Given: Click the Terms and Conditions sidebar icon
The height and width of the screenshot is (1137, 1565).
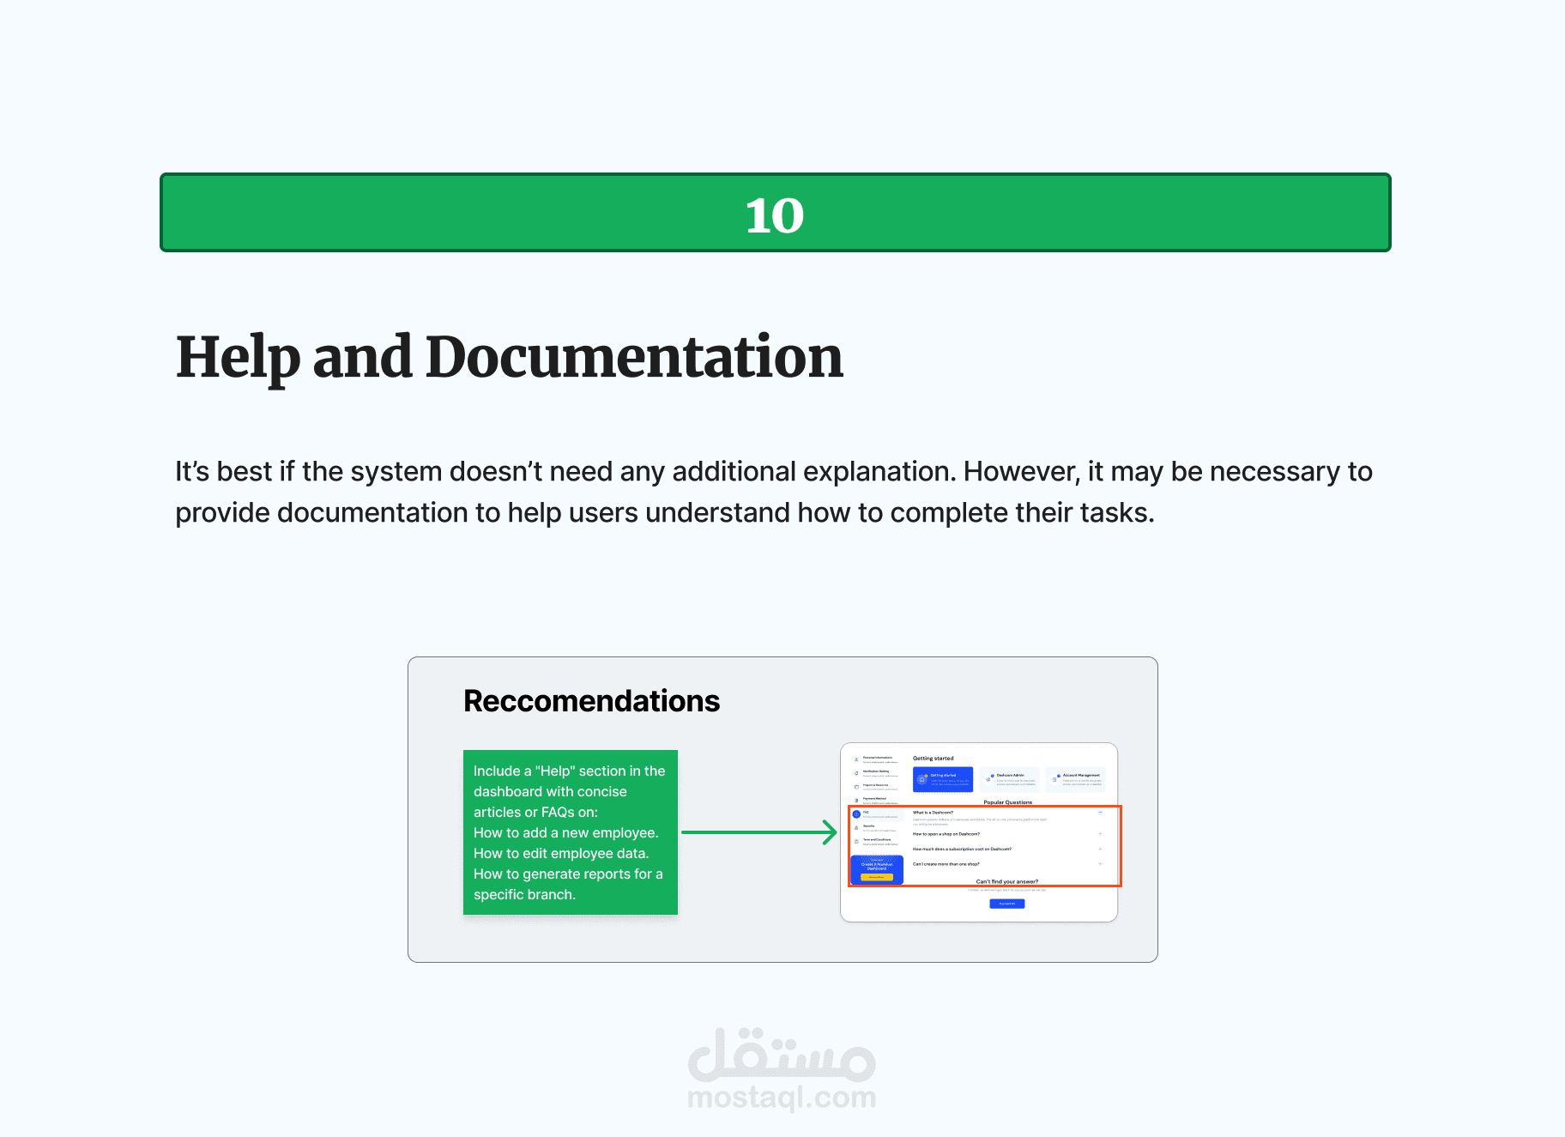Looking at the screenshot, I should 856,841.
